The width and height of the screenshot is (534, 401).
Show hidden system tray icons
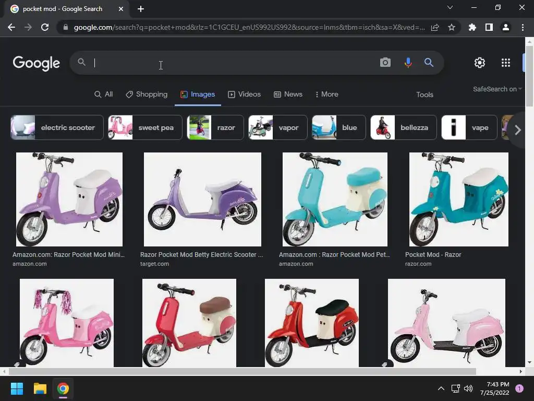[x=441, y=388]
